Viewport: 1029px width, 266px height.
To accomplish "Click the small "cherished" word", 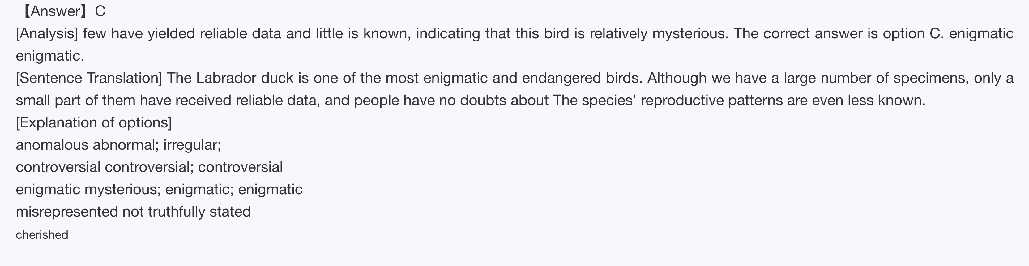I will click(42, 235).
